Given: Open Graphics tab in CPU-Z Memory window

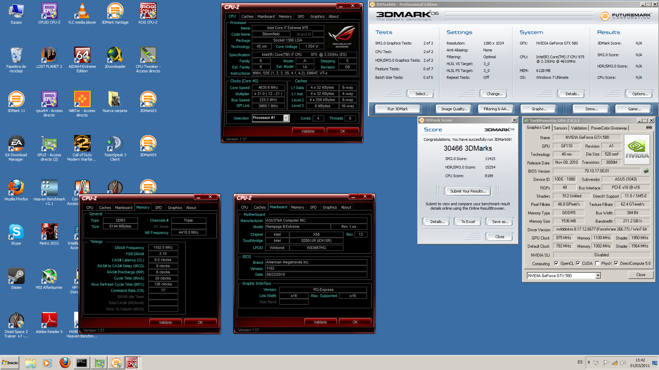Looking at the screenshot, I should 175,207.
